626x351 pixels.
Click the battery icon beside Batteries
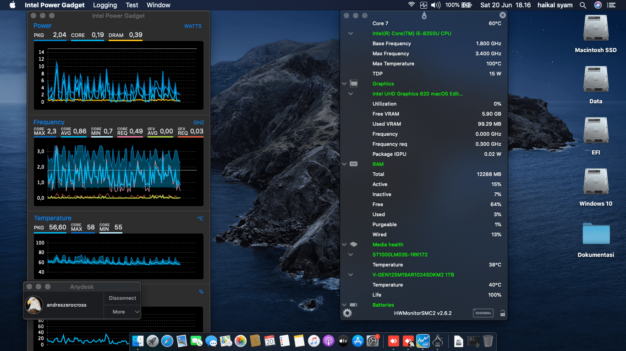(353, 305)
